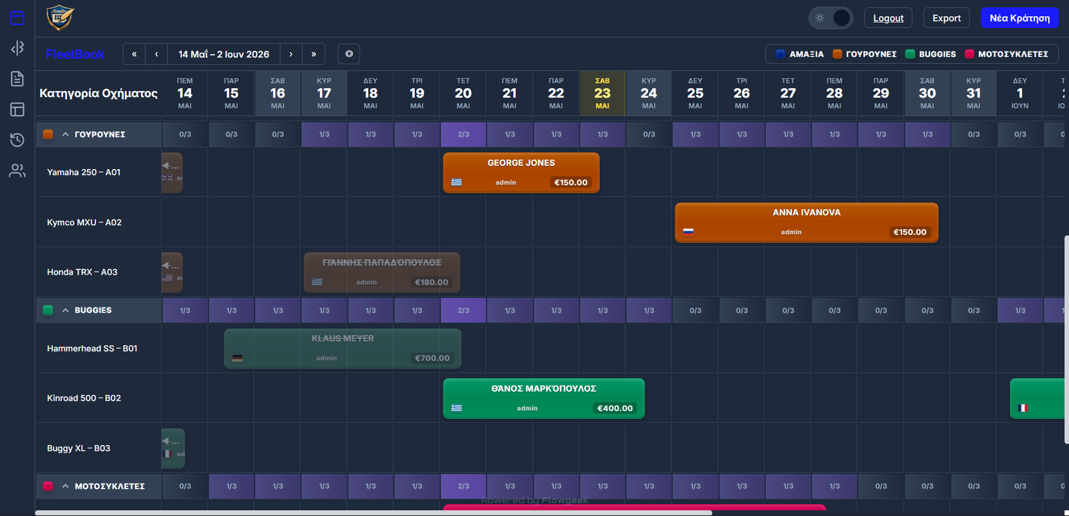The width and height of the screenshot is (1069, 516).
Task: Click the split-view sidebar icon
Action: [17, 47]
